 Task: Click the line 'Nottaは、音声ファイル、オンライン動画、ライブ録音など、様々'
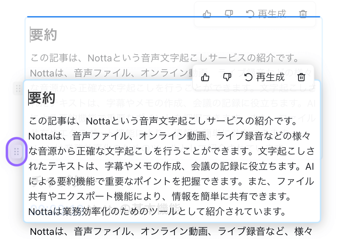click(x=171, y=231)
